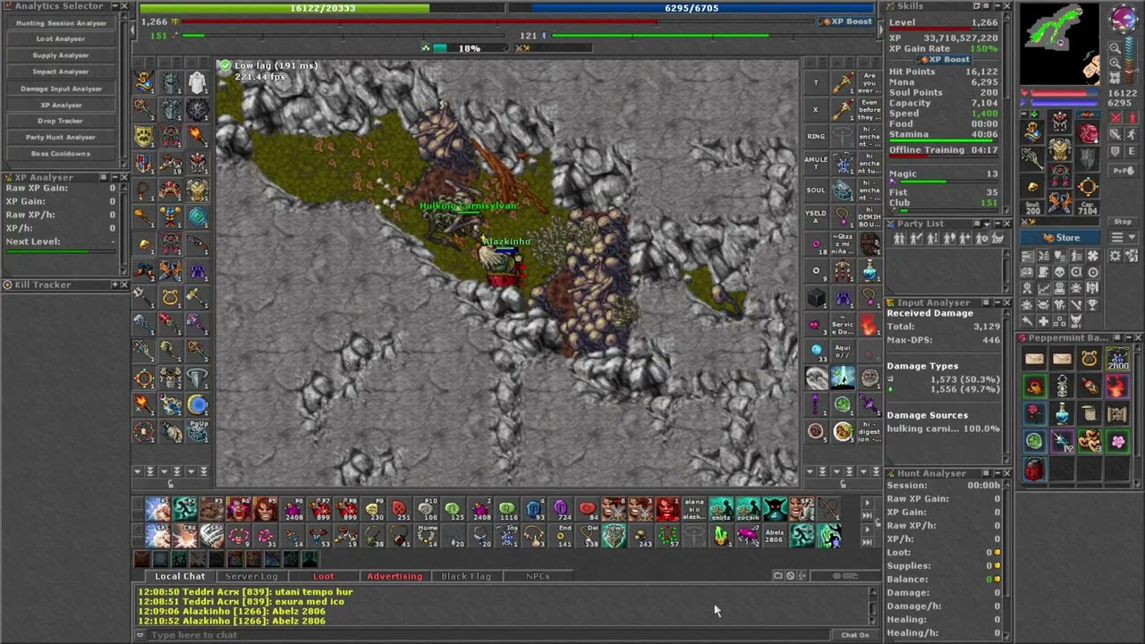
Task: Open the chat channel dropdown arrow
Action: (x=140, y=635)
